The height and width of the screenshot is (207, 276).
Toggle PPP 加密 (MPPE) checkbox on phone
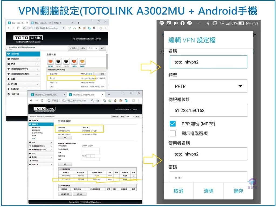173,124
